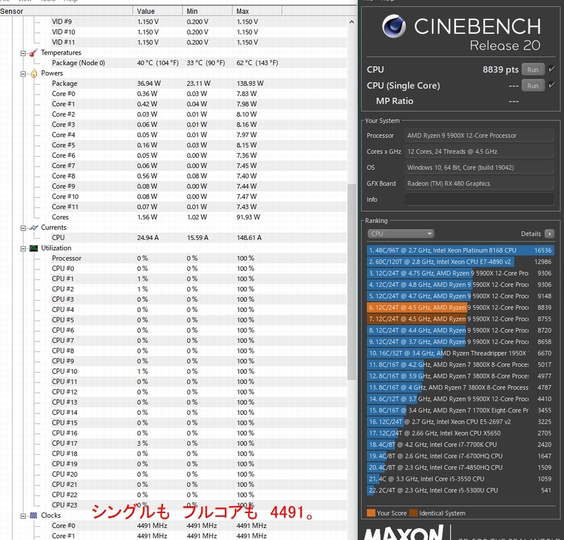The height and width of the screenshot is (540, 564).
Task: Collapse the Utilization tree node
Action: [x=23, y=249]
